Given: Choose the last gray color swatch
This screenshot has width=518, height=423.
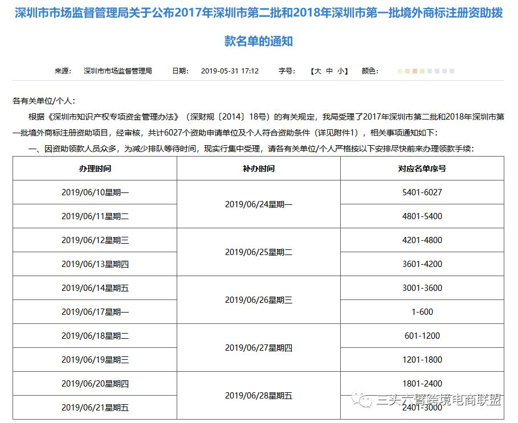Looking at the screenshot, I should pos(452,71).
